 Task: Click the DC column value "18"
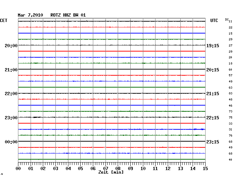[230, 63]
